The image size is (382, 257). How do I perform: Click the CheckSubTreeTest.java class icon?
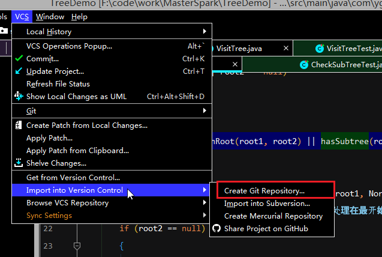pos(304,65)
